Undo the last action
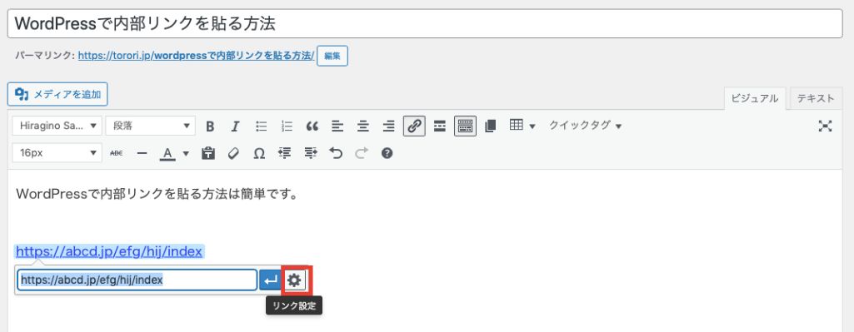 pyautogui.click(x=336, y=153)
